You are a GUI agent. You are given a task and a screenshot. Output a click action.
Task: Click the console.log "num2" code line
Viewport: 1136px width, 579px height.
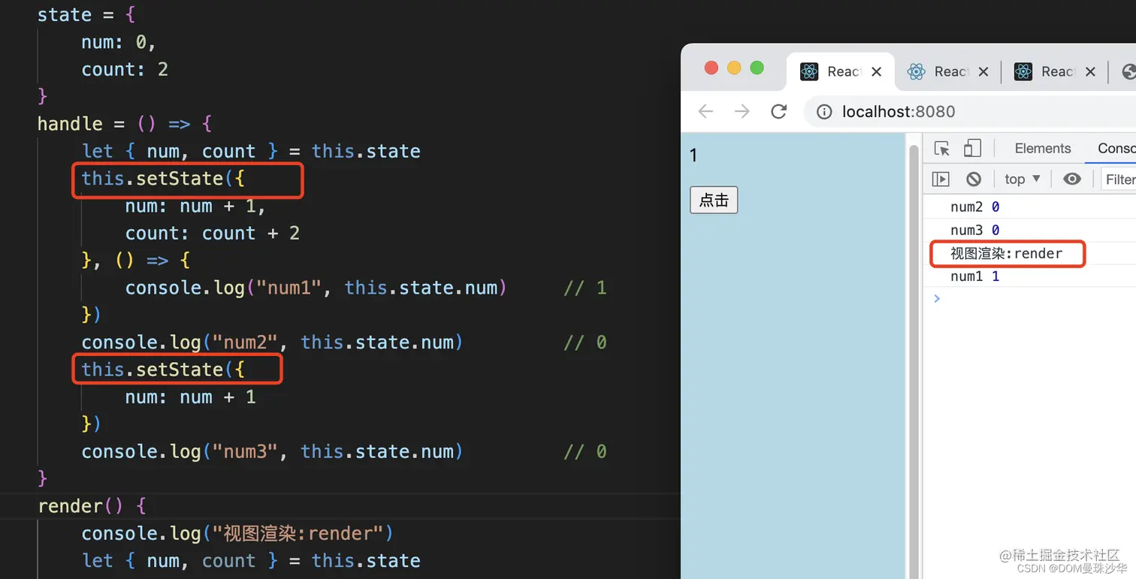pyautogui.click(x=272, y=342)
